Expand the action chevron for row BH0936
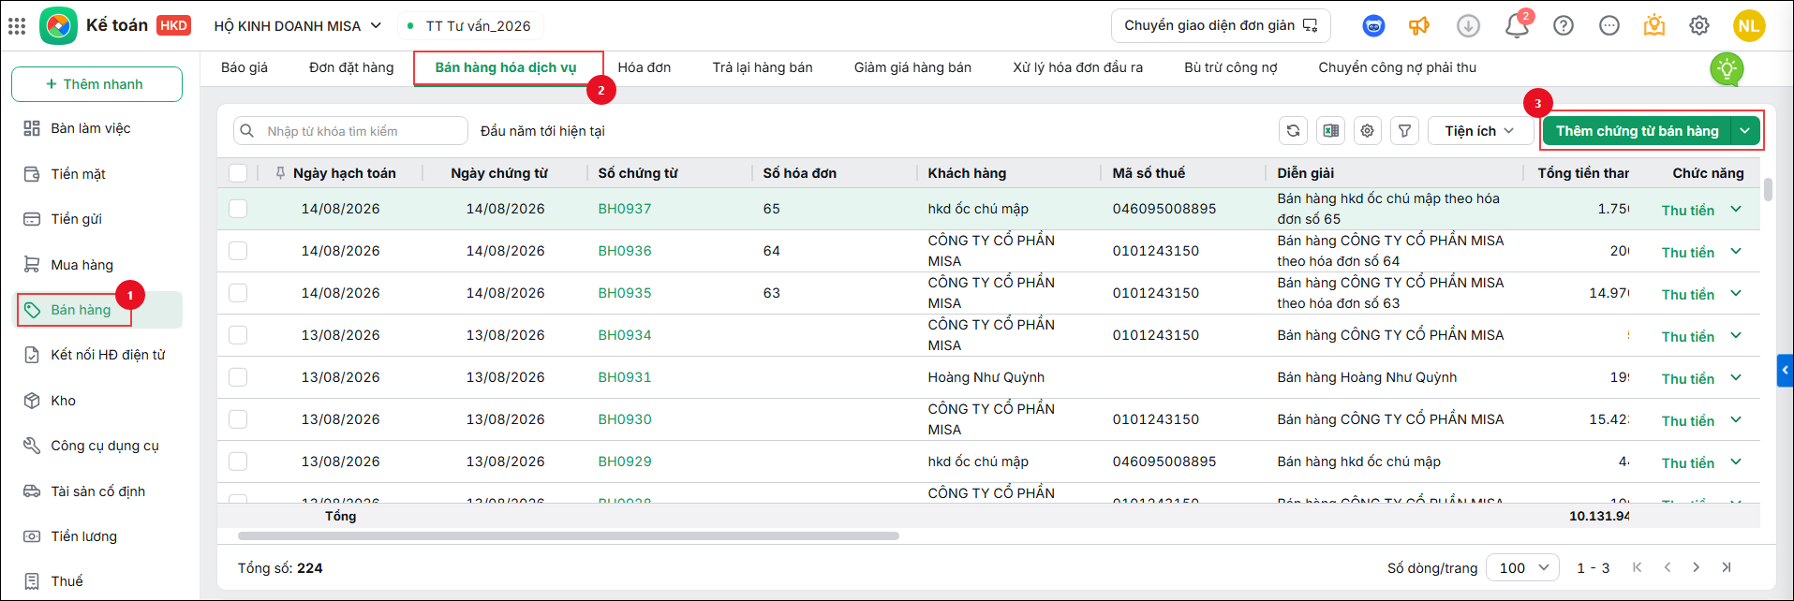1794x601 pixels. click(1736, 251)
